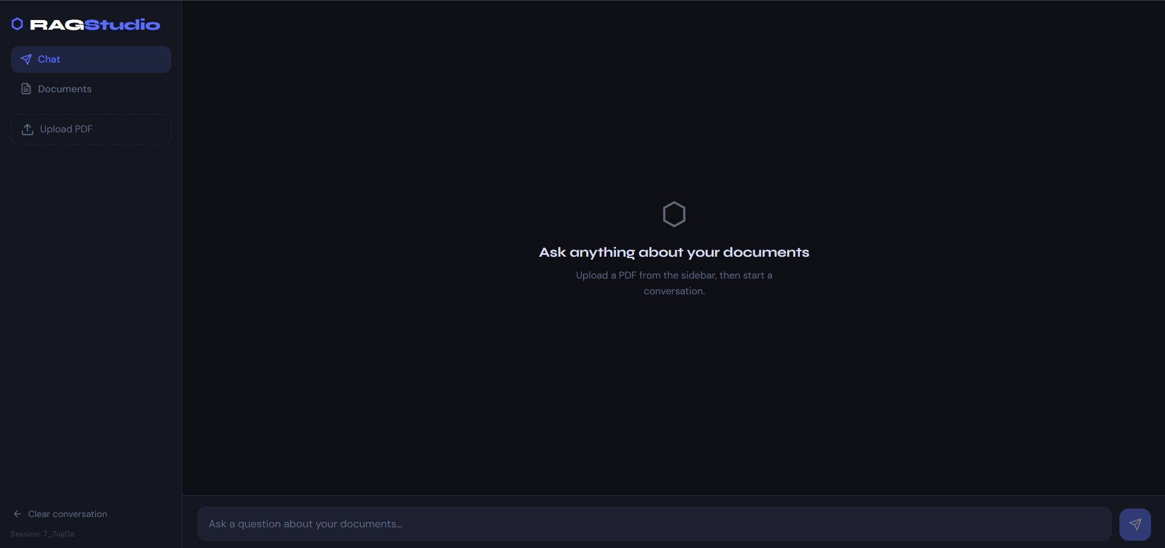Open the Documents section
The width and height of the screenshot is (1165, 548).
(91, 89)
